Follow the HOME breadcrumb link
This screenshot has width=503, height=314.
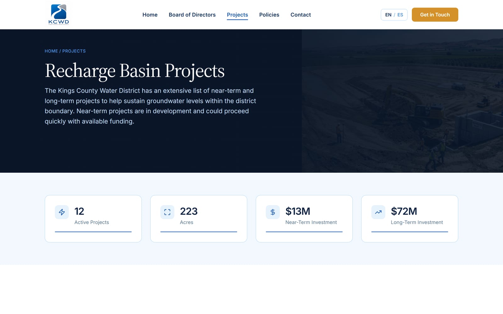coord(51,51)
